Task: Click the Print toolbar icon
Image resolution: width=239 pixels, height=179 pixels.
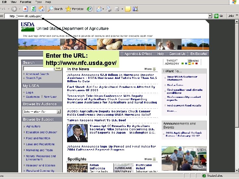Action: (x=109, y=9)
